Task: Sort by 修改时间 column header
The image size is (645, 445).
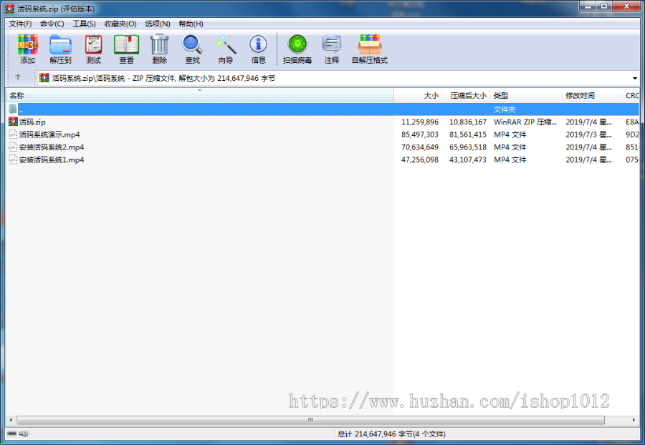Action: [x=591, y=95]
